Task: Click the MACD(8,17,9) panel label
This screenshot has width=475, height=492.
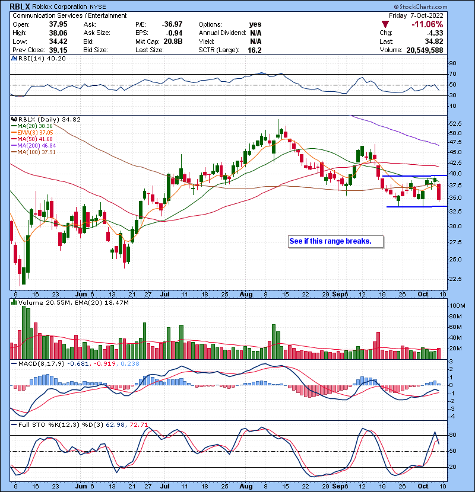Action: pos(42,364)
